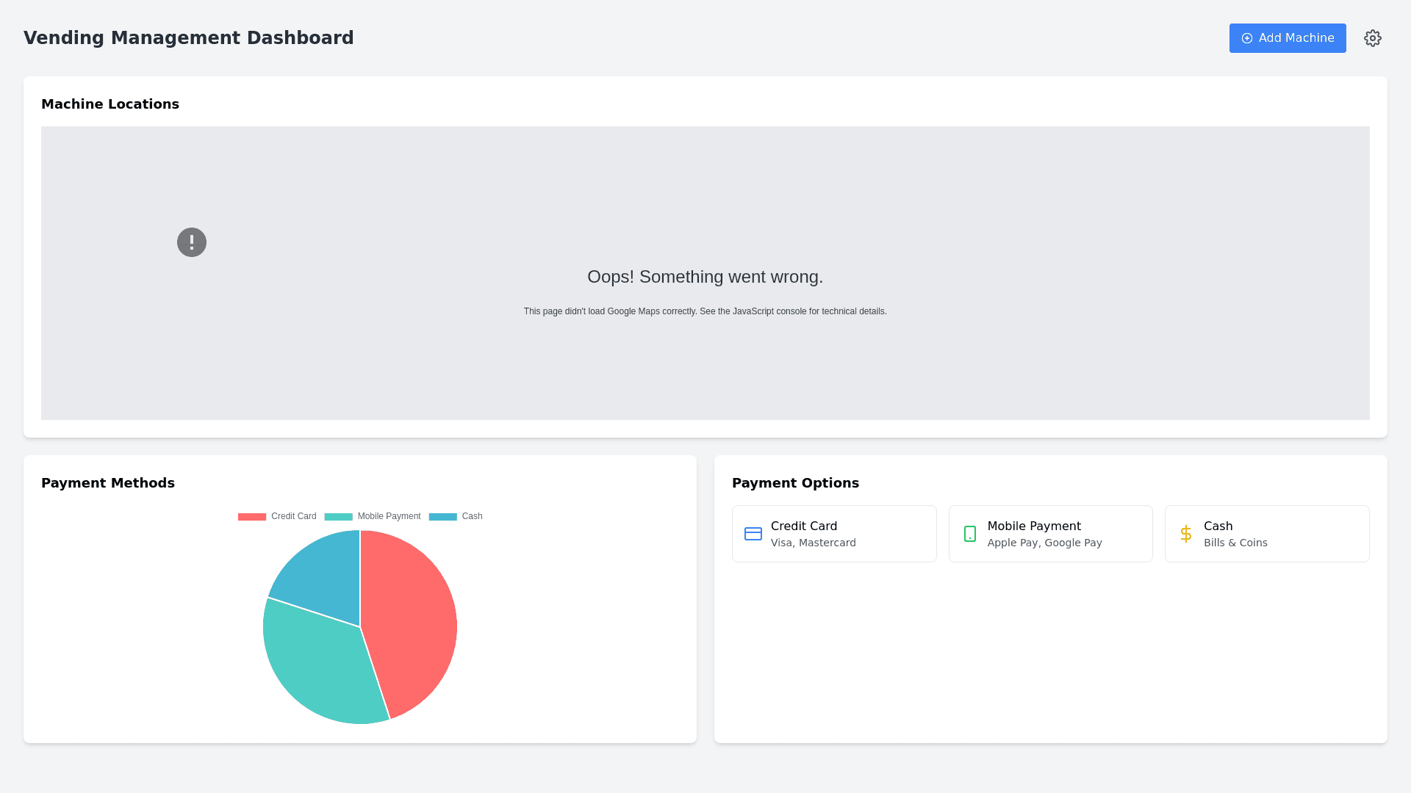Open settings via the gear icon
Viewport: 1411px width, 793px height.
[1372, 38]
